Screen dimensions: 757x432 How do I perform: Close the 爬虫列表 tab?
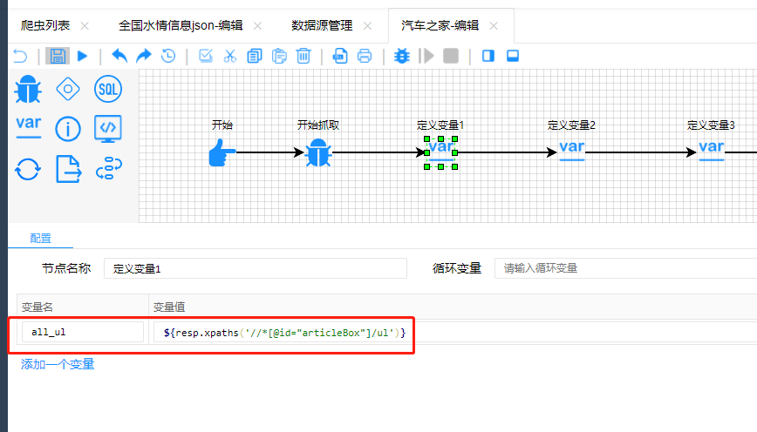tap(85, 26)
